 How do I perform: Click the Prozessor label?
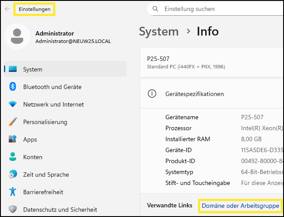tap(178, 128)
